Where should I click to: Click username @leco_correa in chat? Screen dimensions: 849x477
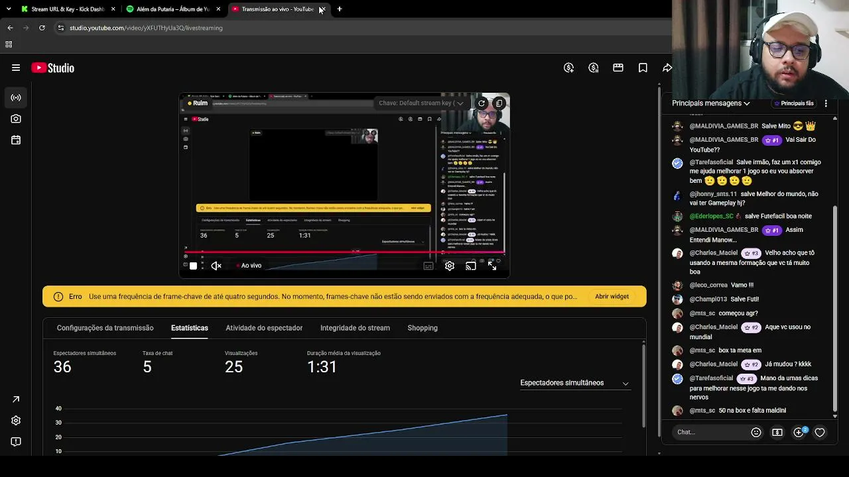coord(708,285)
